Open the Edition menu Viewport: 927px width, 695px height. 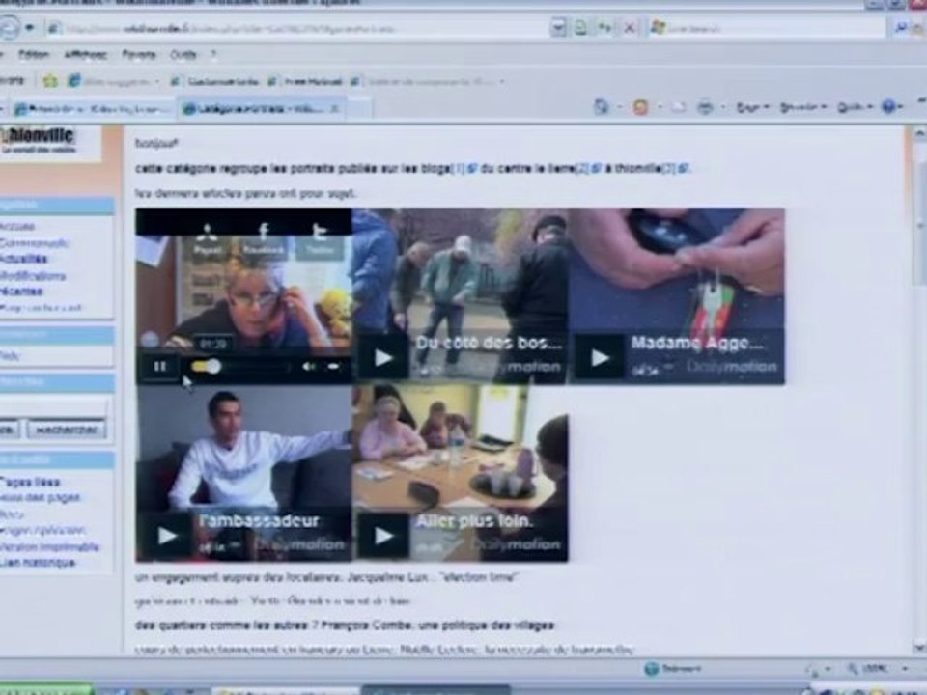click(x=34, y=54)
